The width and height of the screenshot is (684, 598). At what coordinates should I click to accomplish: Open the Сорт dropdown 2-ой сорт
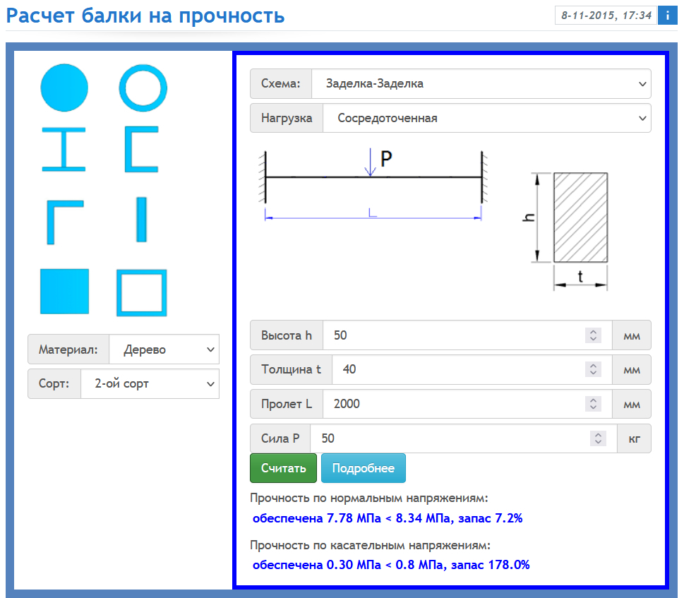[150, 384]
